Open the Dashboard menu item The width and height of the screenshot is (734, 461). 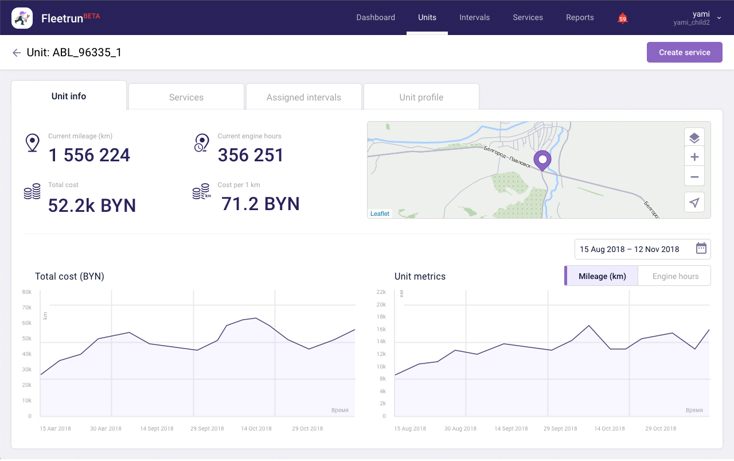(376, 17)
